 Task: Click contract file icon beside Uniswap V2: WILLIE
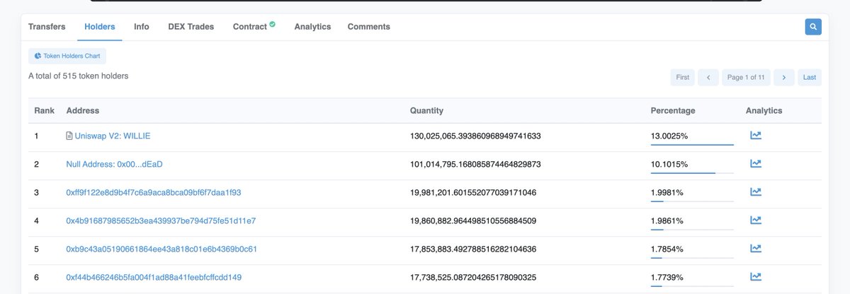69,136
